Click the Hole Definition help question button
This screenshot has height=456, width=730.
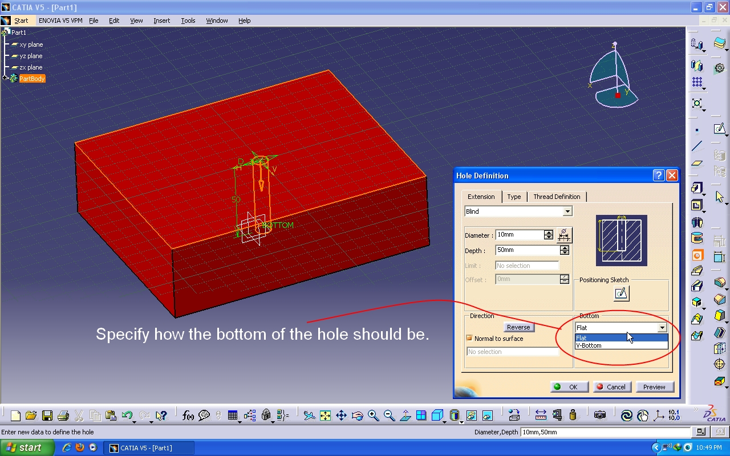(x=658, y=175)
